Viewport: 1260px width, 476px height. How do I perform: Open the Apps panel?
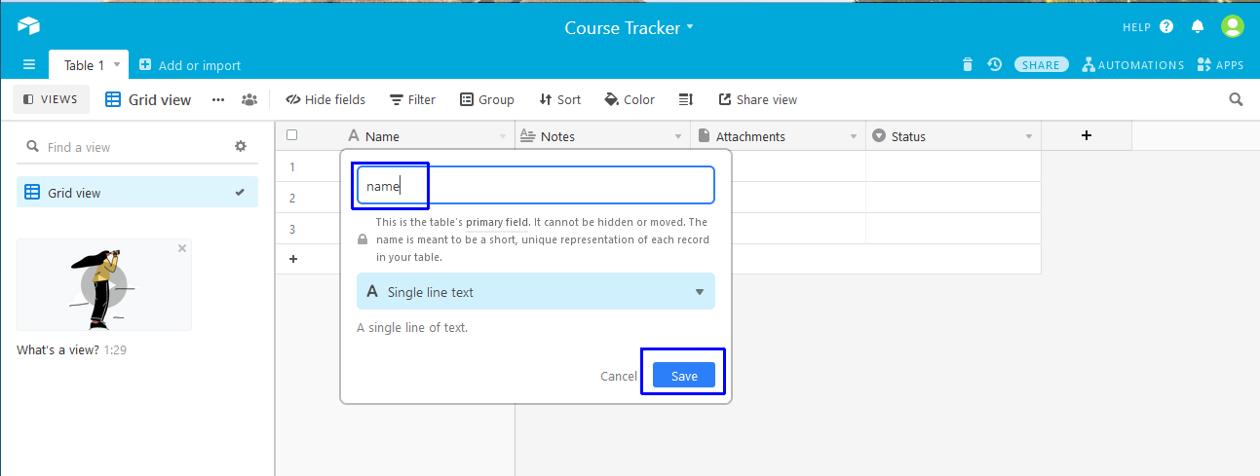(x=1220, y=65)
